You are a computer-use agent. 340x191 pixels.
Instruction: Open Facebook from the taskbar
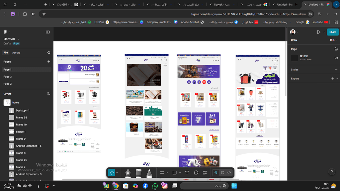[x=145, y=186]
